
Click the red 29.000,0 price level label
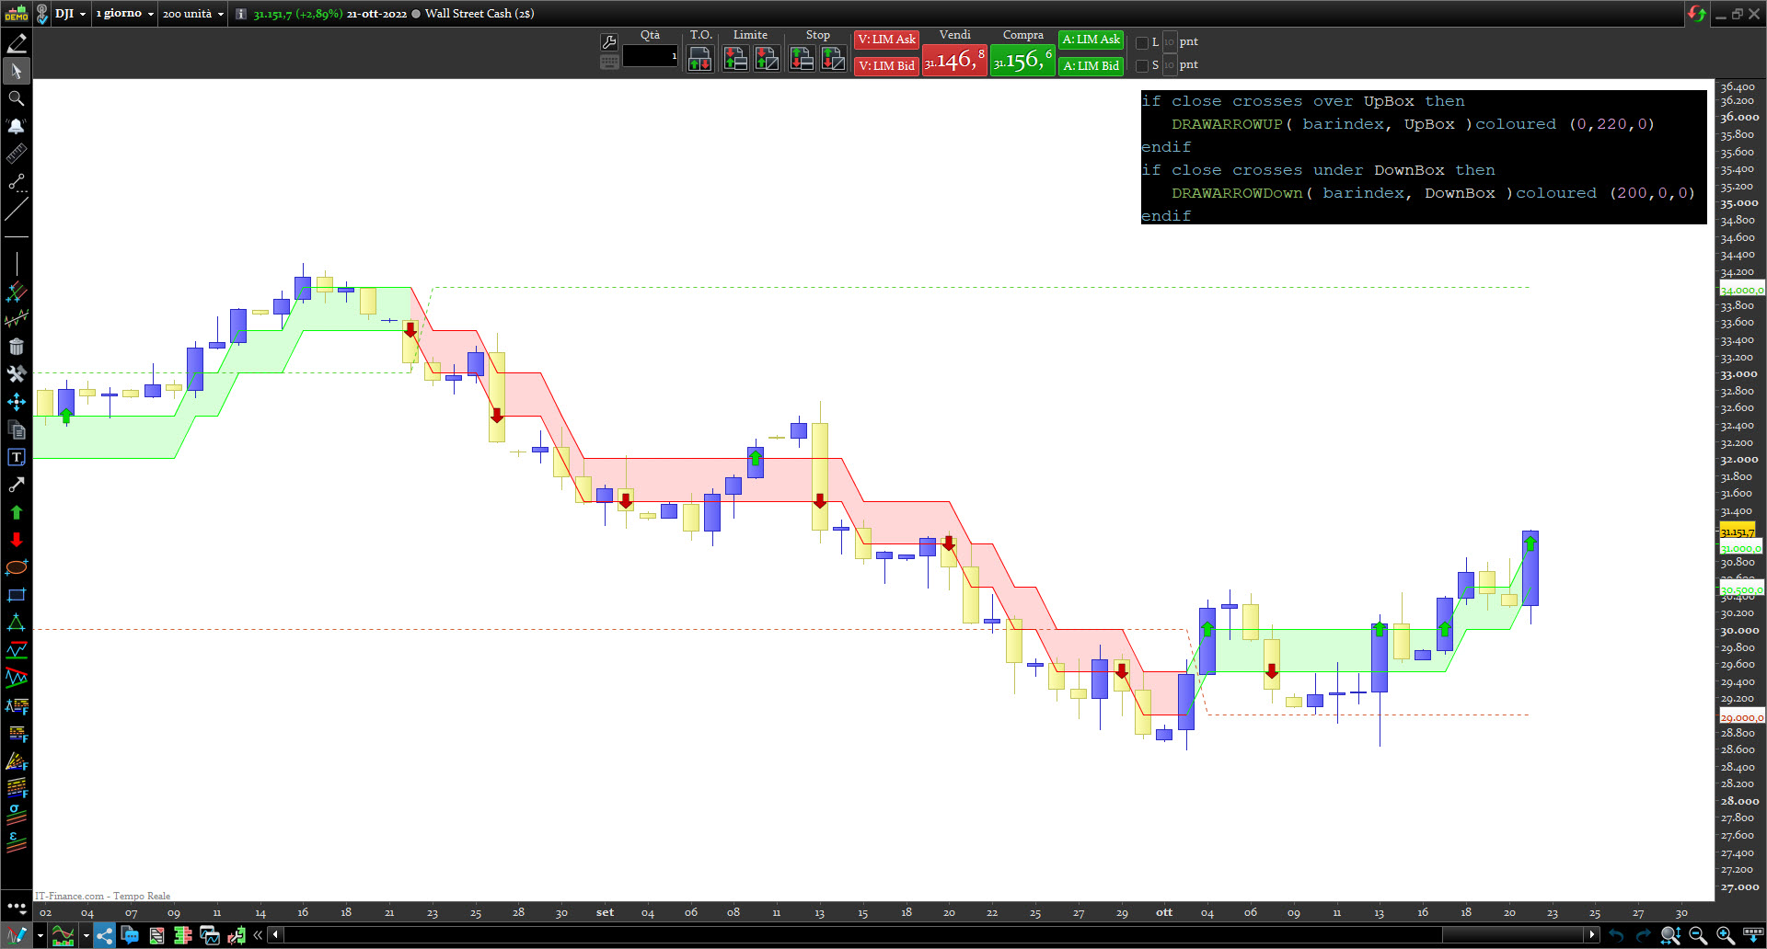[x=1741, y=717]
